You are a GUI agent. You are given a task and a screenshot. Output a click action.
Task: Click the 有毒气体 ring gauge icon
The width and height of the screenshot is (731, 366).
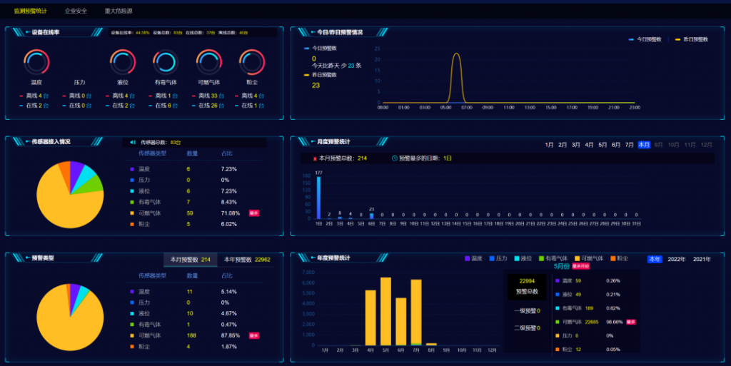coord(166,62)
